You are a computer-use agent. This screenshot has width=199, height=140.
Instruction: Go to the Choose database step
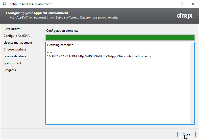(15, 49)
